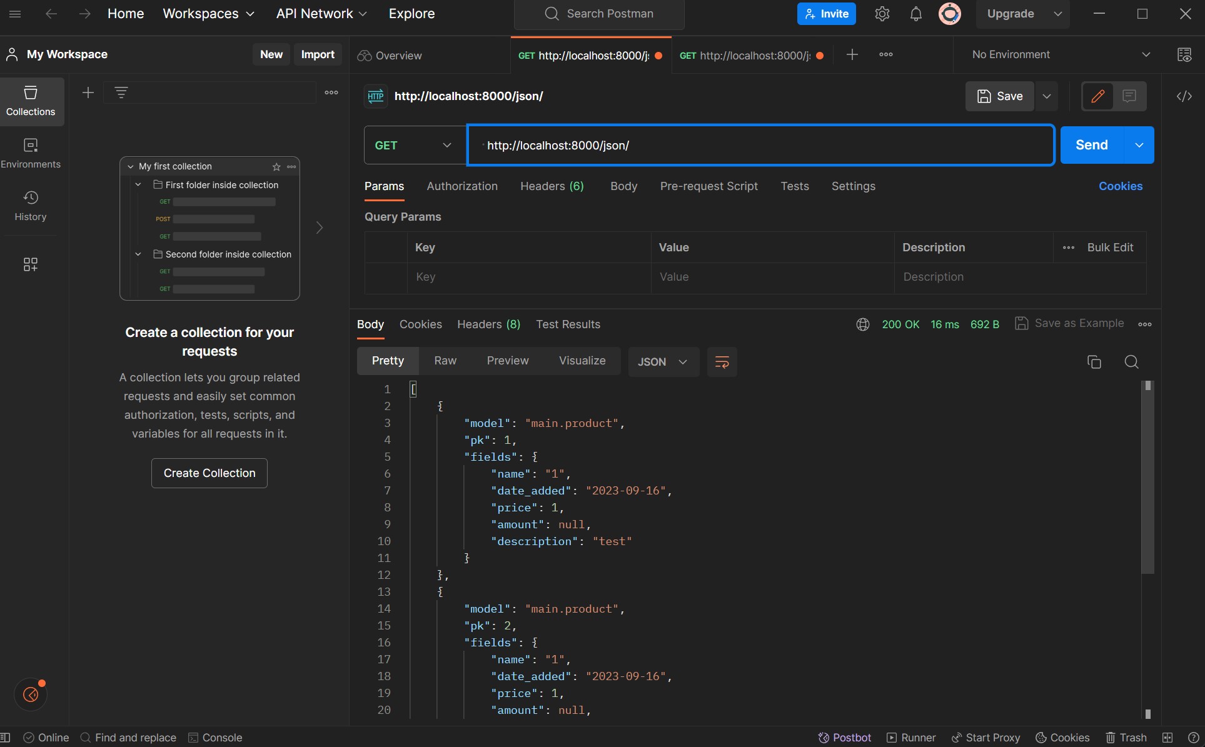The image size is (1205, 747).
Task: Expand the Save button dropdown arrow
Action: 1047,96
